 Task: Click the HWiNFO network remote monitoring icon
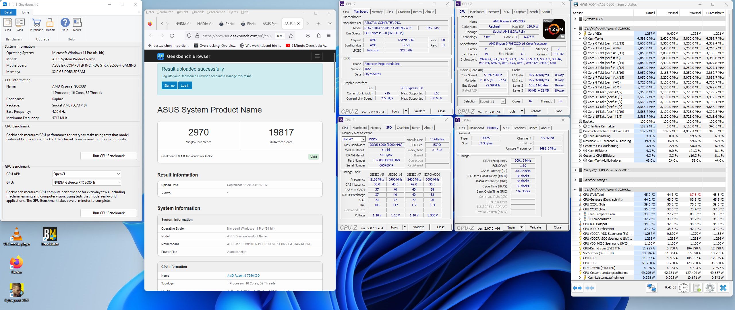pos(651,288)
